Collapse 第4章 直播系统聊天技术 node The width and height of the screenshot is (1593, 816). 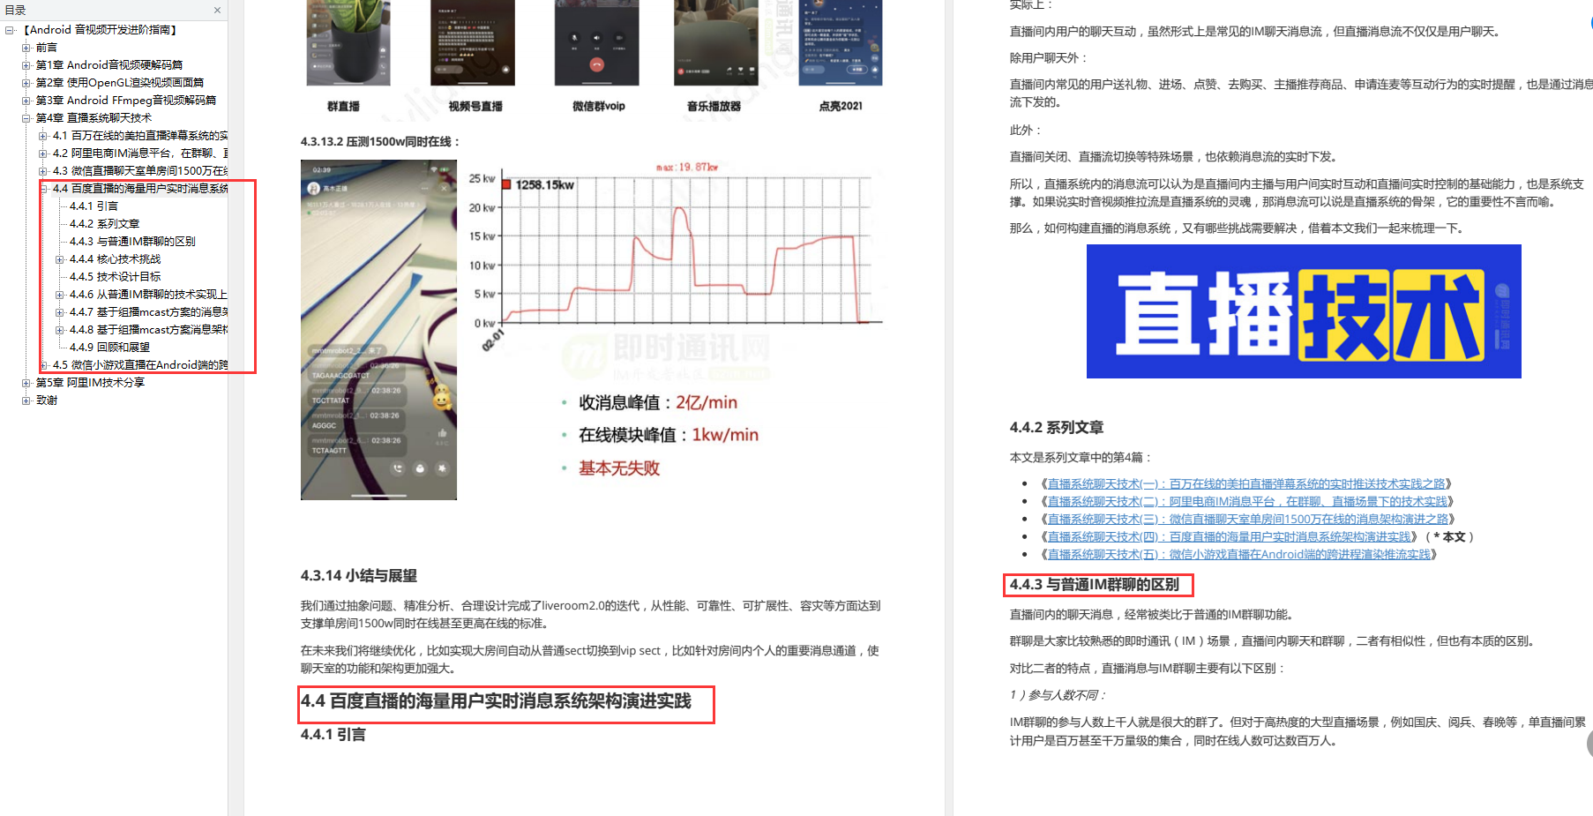[26, 118]
